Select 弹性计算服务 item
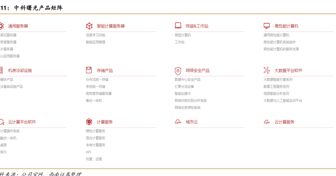 (x=95, y=131)
